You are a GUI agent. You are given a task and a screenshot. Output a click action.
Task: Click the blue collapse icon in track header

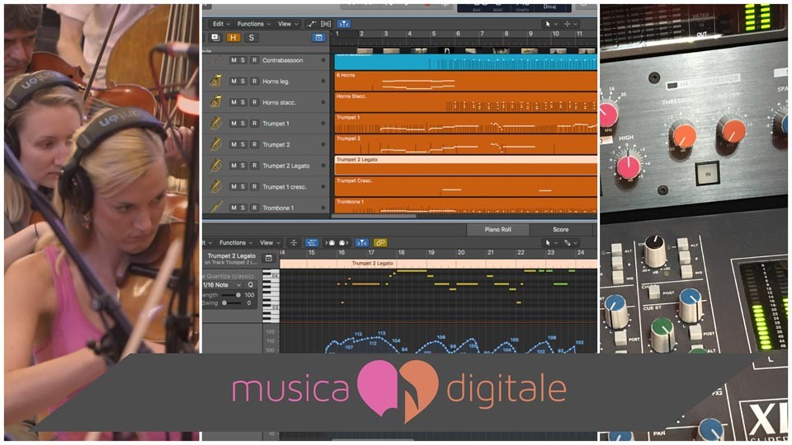pyautogui.click(x=318, y=38)
